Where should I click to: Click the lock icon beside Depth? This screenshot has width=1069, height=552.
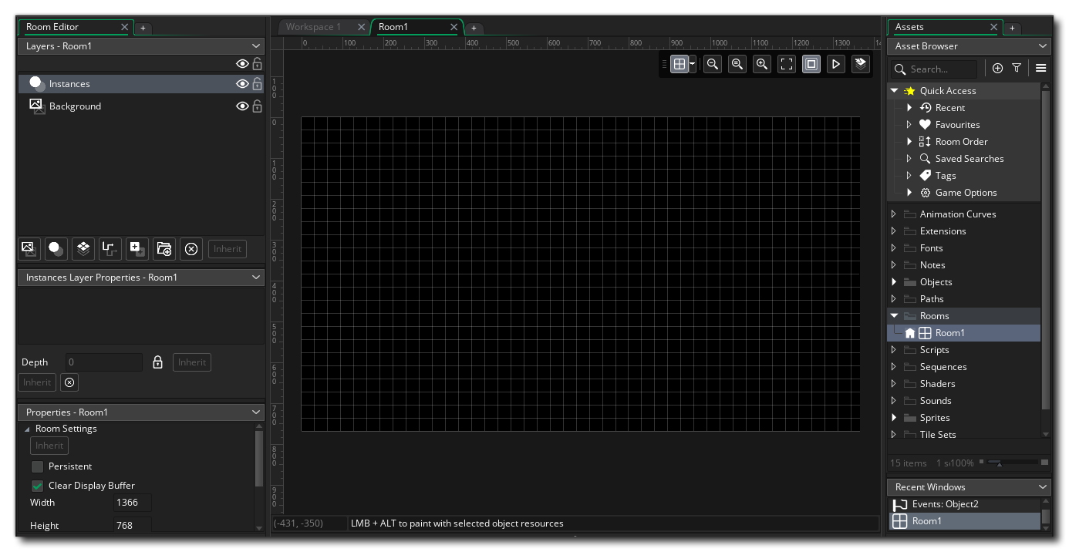click(x=158, y=362)
